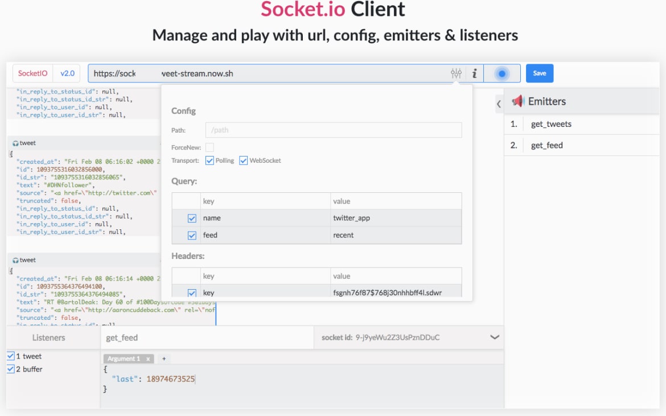
Task: Uncheck the buffer listener checkbox
Action: point(12,369)
